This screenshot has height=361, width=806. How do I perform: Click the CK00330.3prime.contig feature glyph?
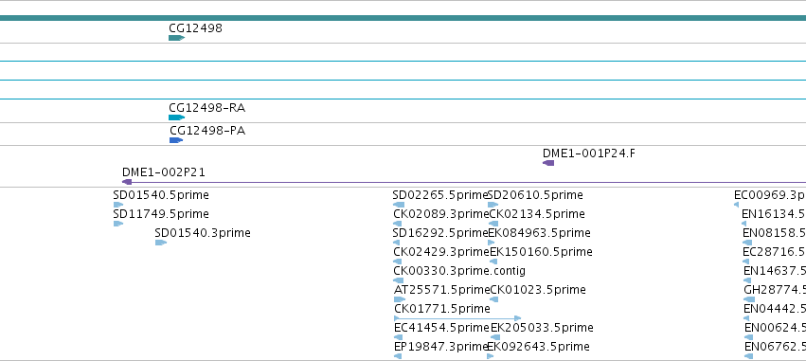coord(399,280)
